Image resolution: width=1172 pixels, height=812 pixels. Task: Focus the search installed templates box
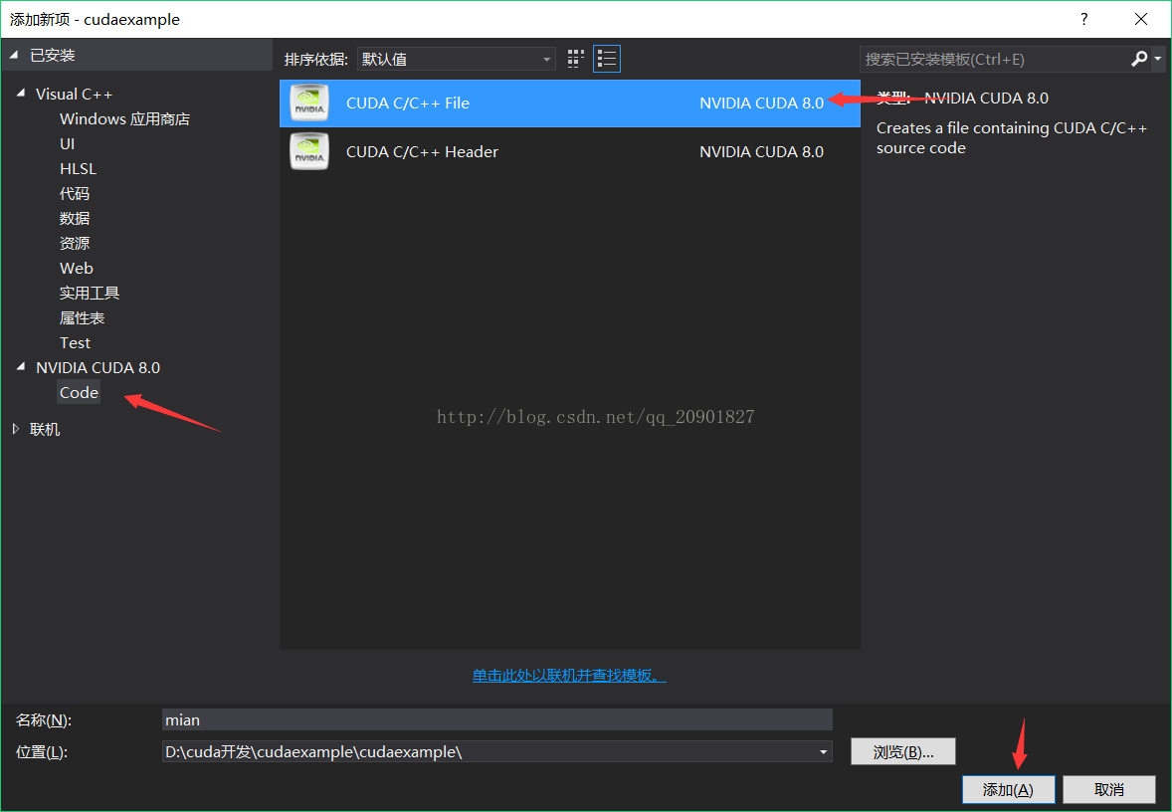coord(994,59)
